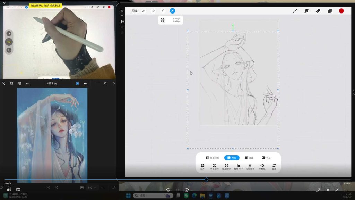
Task: Click the green rotation handle above selection
Action: pos(233,25)
